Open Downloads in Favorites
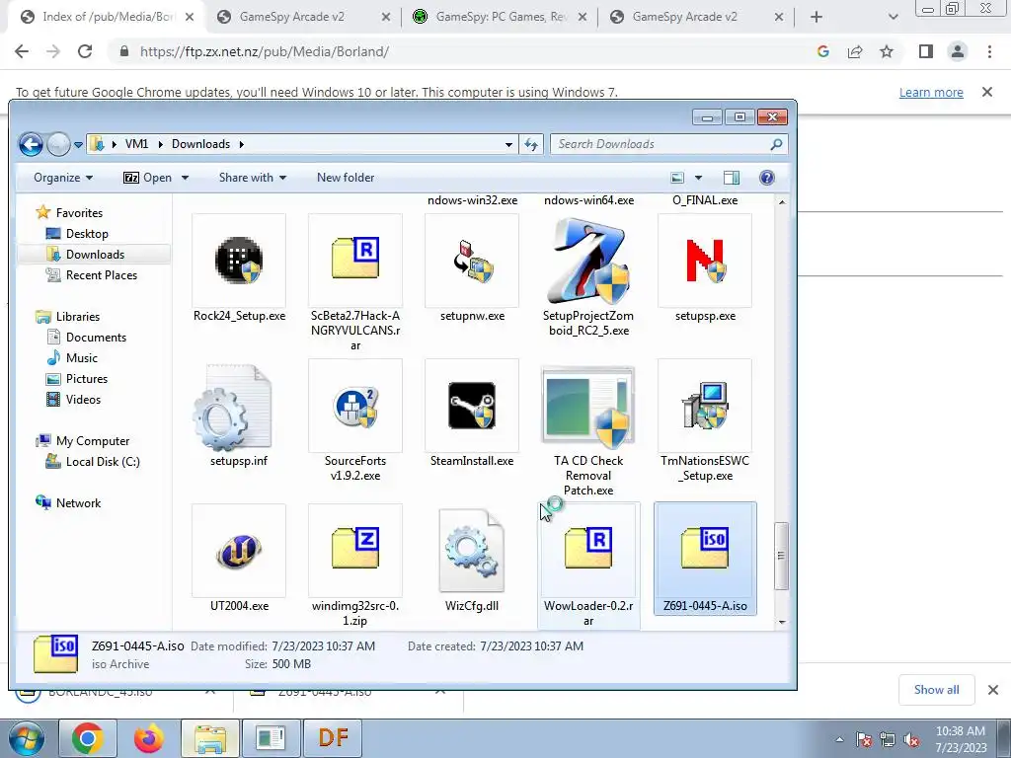Image resolution: width=1011 pixels, height=758 pixels. [94, 254]
